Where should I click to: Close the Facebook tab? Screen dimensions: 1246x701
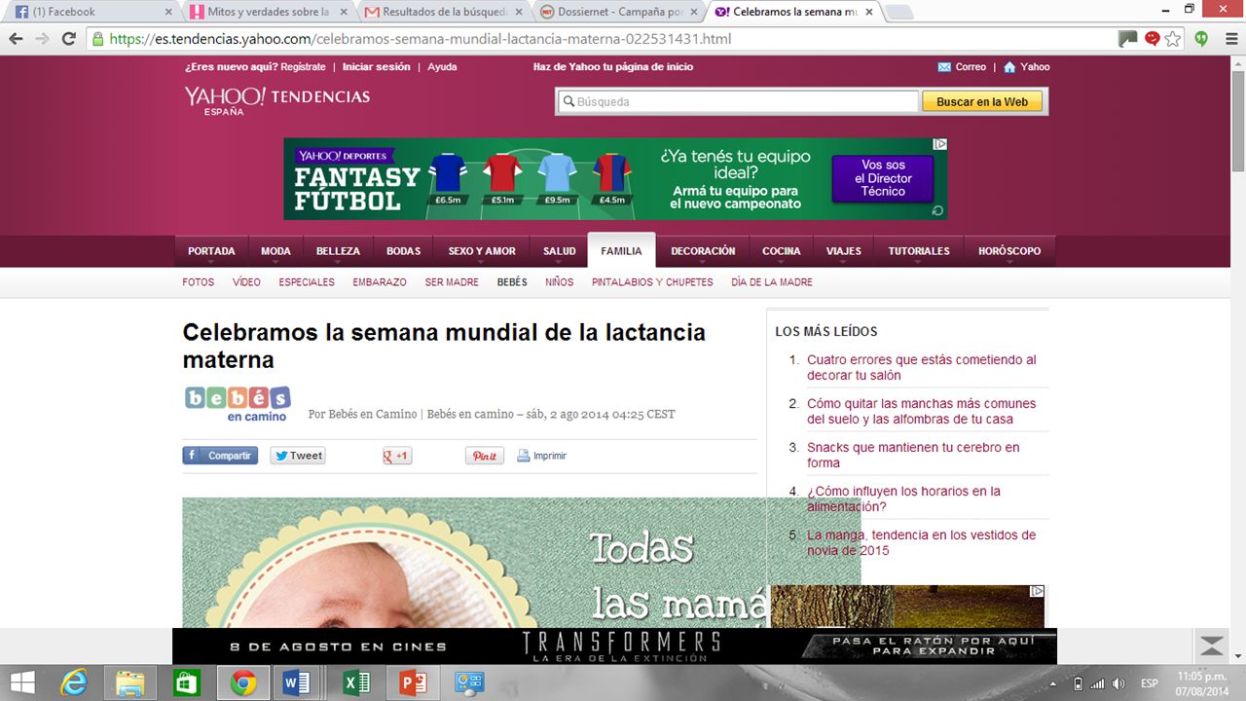point(168,12)
